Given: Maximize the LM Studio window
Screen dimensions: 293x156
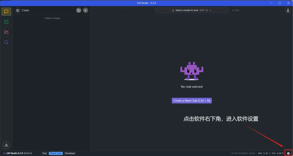Looking at the screenshot, I should point(279,3).
